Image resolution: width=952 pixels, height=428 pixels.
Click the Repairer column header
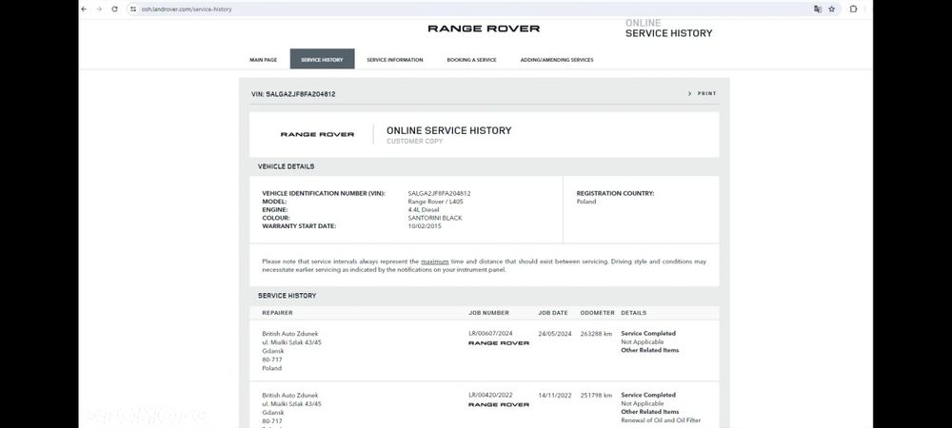277,313
